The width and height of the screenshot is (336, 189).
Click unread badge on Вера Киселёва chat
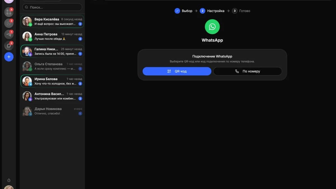[x=80, y=24]
